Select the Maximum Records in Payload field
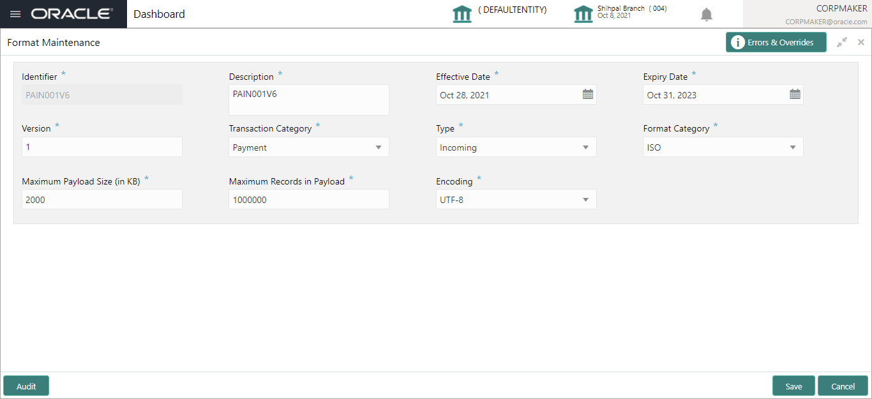The height and width of the screenshot is (399, 872). (x=309, y=200)
